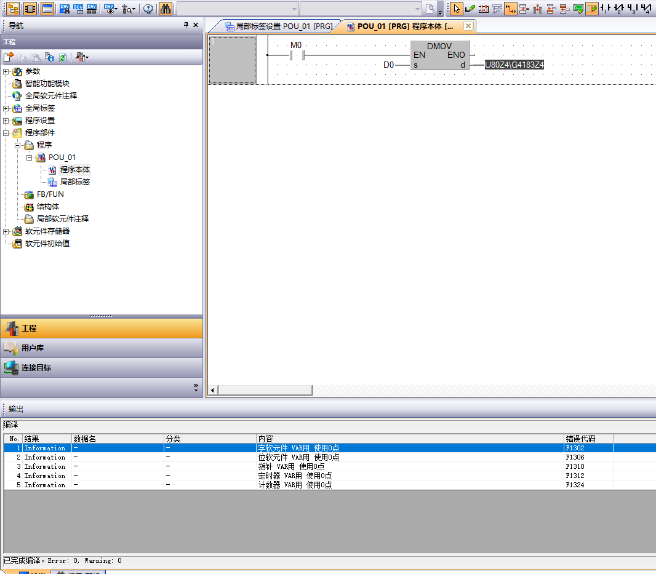The image size is (656, 574).
Task: Expand the 软元件存储器 tree node
Action: 6,231
